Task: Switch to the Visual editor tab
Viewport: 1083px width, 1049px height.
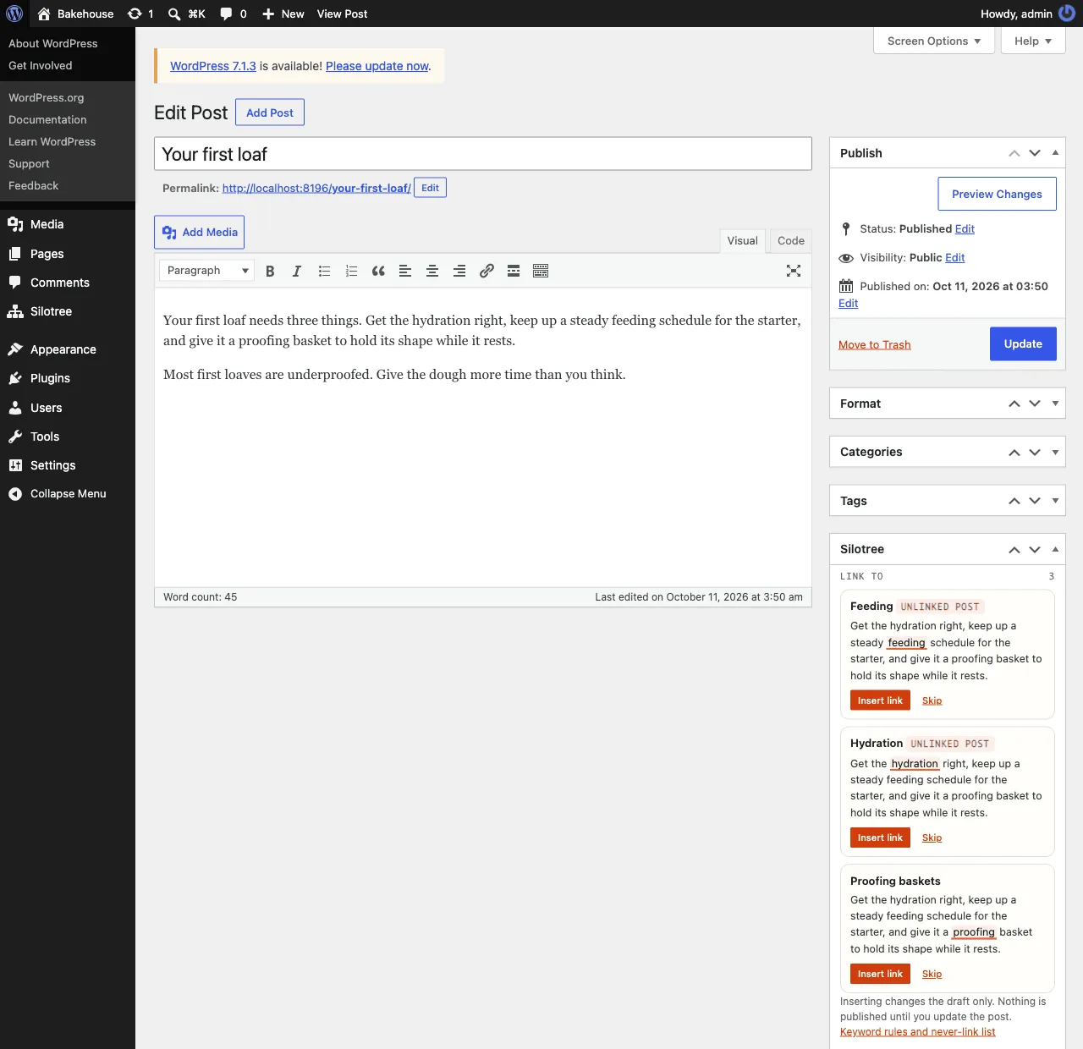Action: (x=743, y=241)
